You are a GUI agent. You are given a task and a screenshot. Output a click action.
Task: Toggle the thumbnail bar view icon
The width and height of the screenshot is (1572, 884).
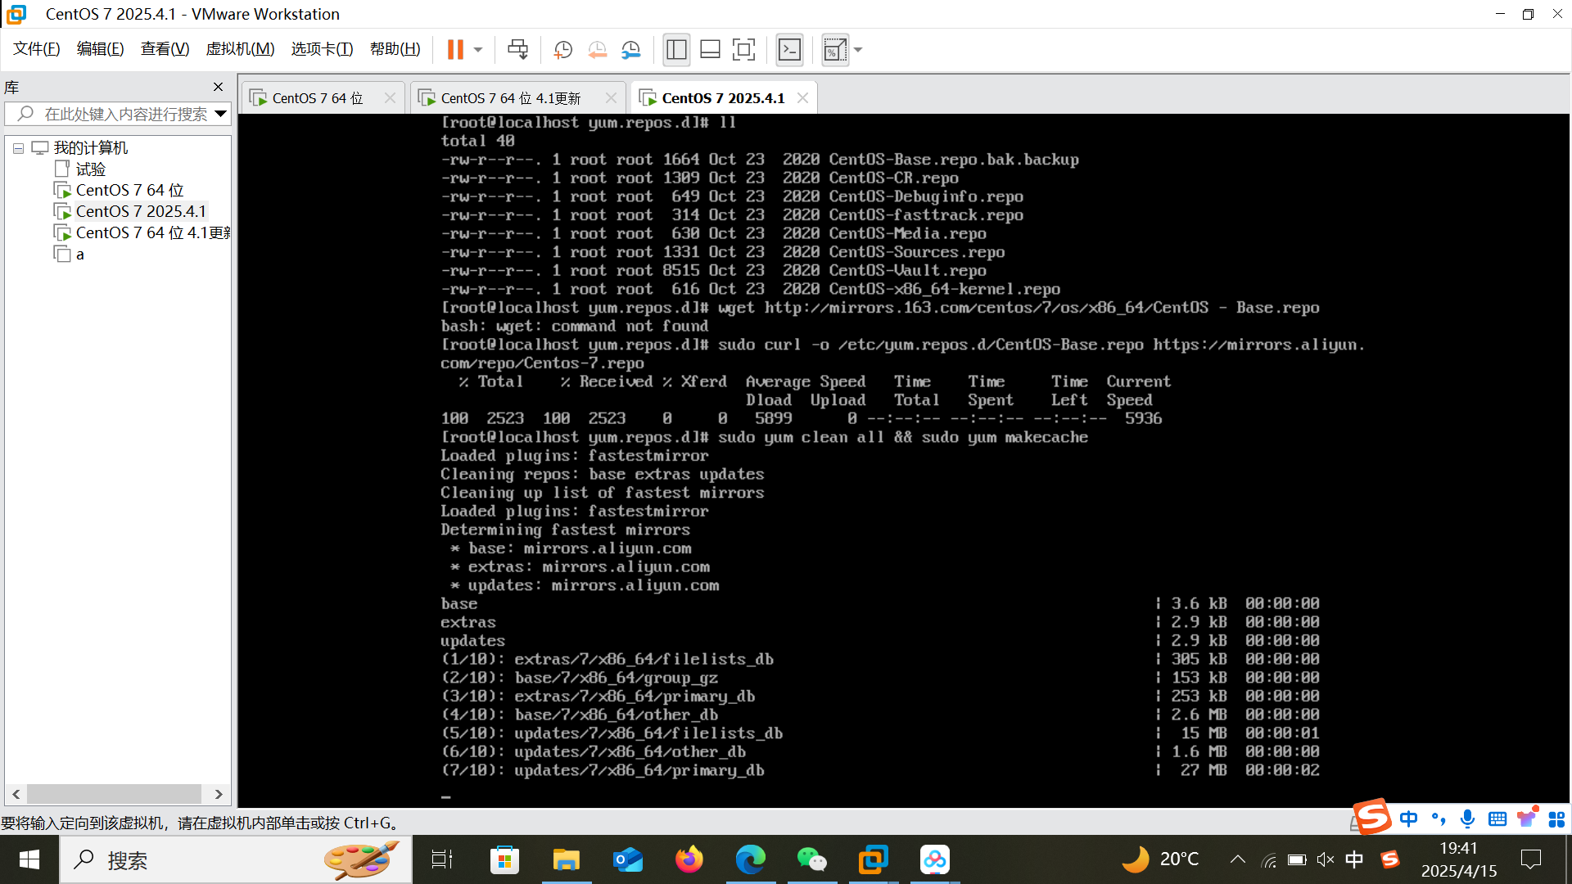point(710,50)
